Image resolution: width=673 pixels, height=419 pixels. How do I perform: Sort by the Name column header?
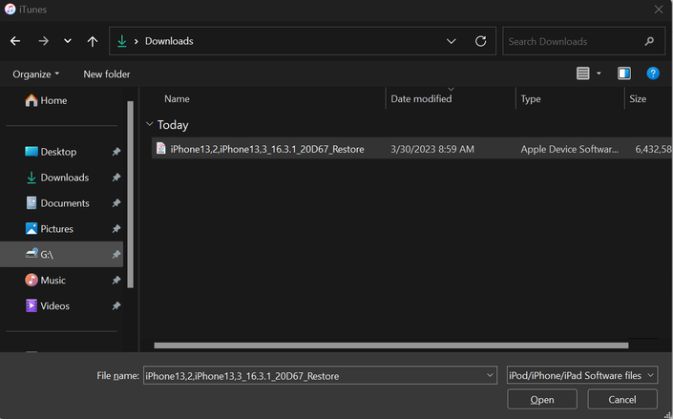pyautogui.click(x=177, y=99)
